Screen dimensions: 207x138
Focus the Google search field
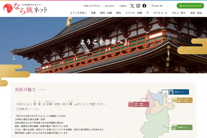point(159,6)
